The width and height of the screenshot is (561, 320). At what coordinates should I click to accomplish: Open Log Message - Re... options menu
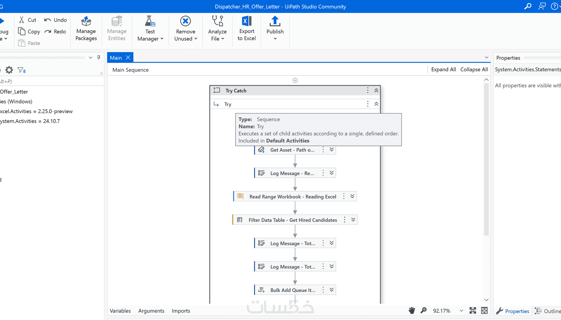[x=323, y=173]
